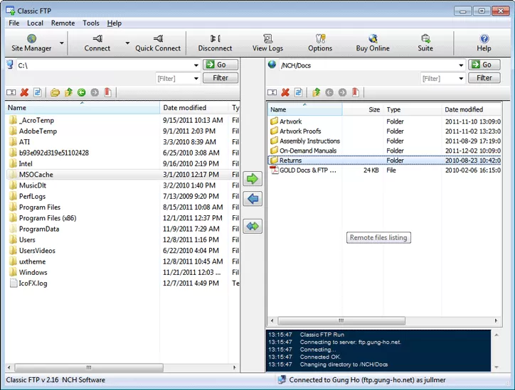The width and height of the screenshot is (515, 390).
Task: Click the synchronize folders double-arrow button
Action: [x=253, y=226]
